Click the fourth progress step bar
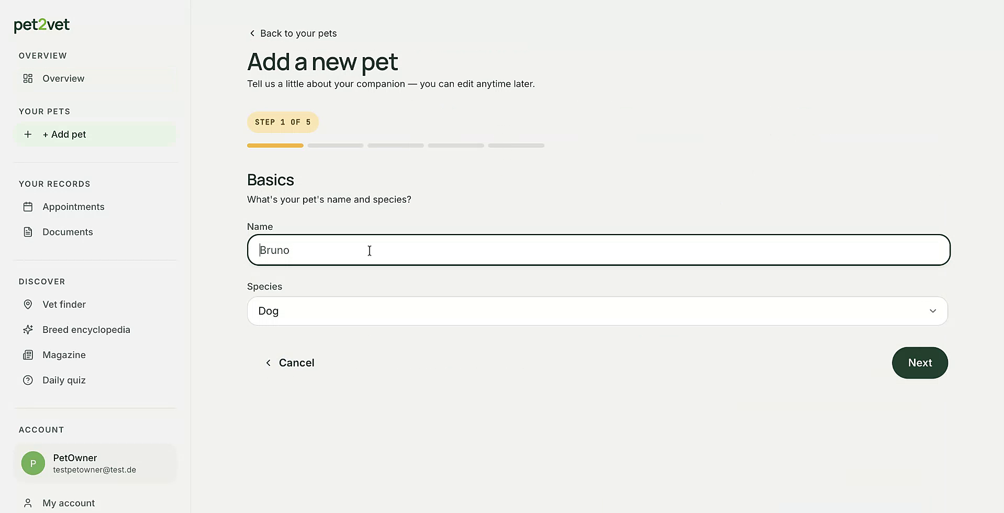Viewport: 1004px width, 513px height. pyautogui.click(x=456, y=146)
